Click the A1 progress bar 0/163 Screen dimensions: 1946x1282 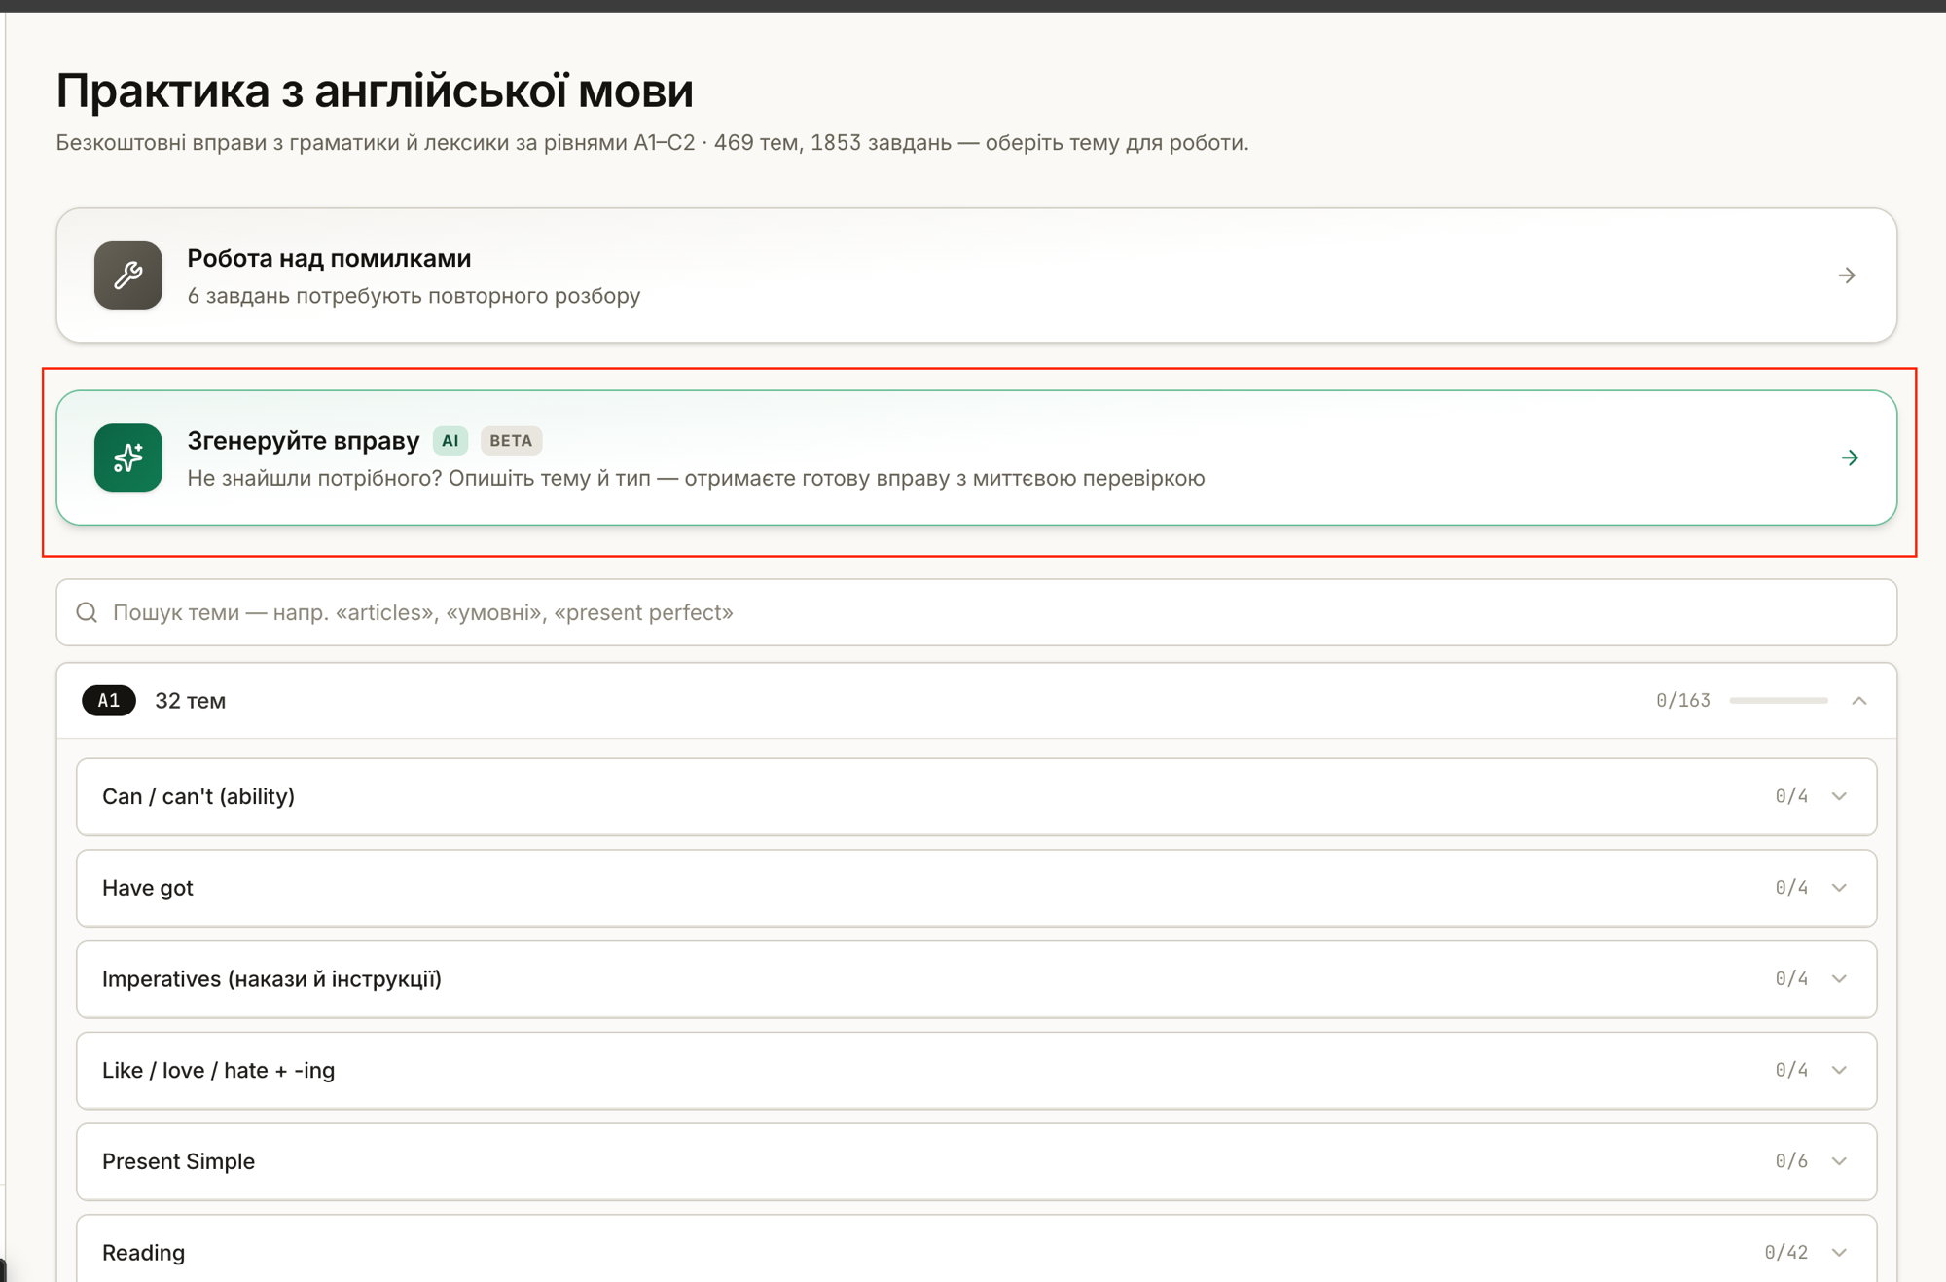point(1779,701)
